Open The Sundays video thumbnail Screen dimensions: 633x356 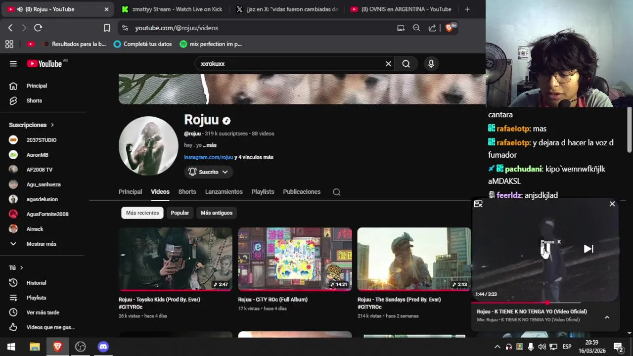[414, 259]
